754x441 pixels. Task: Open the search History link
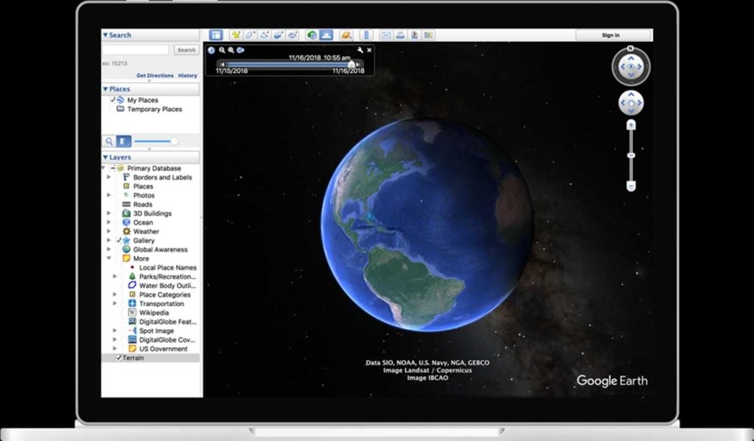[x=187, y=76]
